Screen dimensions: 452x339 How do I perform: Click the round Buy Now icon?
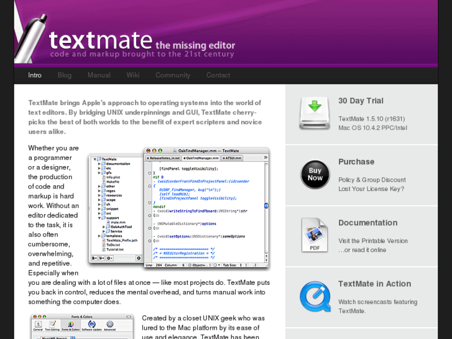[315, 175]
